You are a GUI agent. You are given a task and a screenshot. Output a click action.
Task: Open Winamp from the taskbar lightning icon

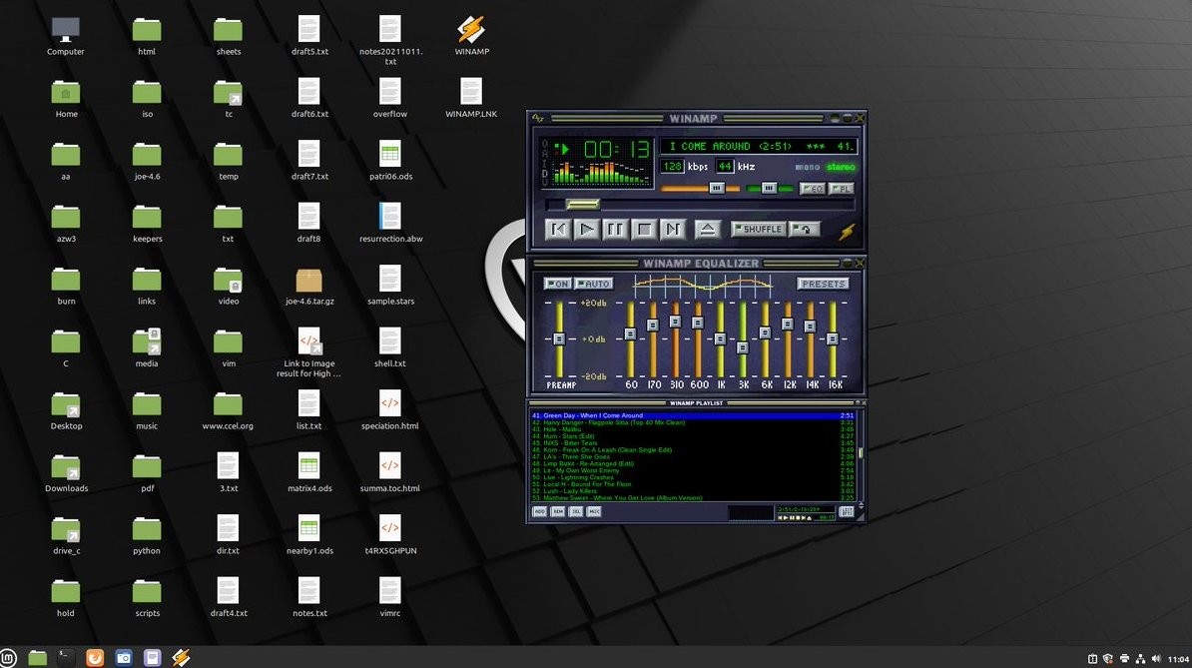click(x=181, y=657)
